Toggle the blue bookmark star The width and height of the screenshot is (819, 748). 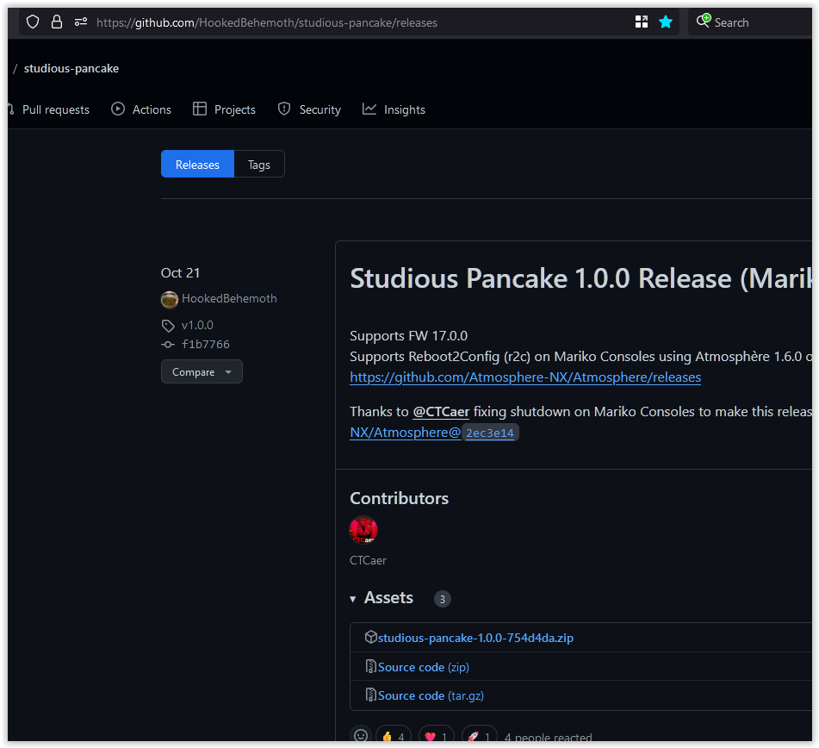tap(666, 22)
